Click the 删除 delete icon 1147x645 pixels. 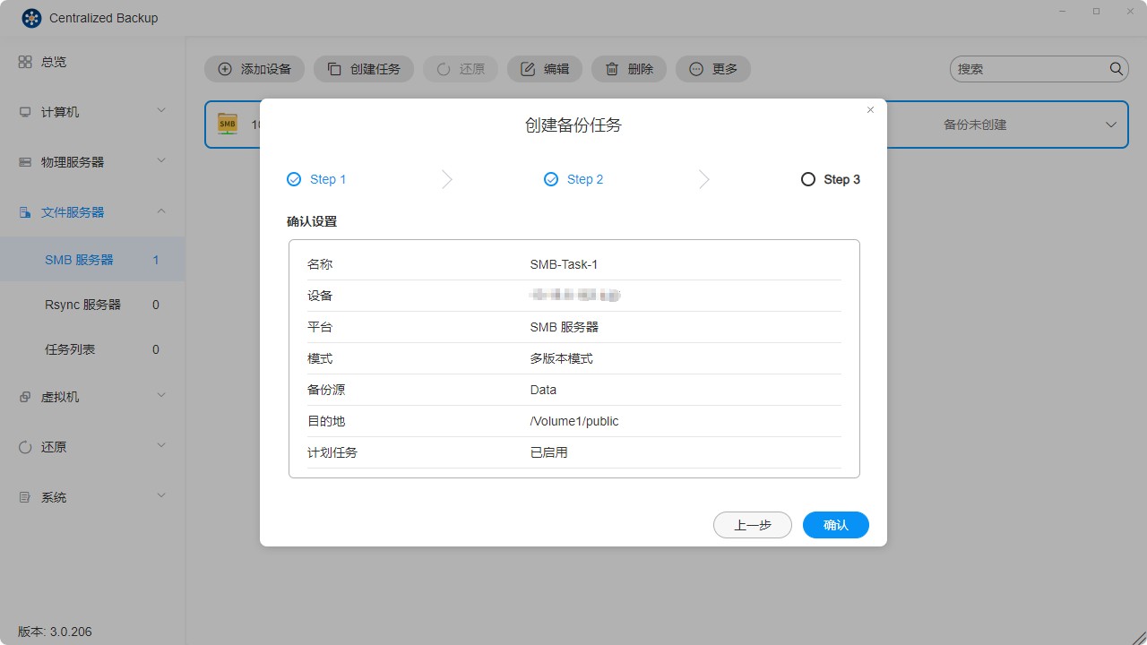(612, 68)
